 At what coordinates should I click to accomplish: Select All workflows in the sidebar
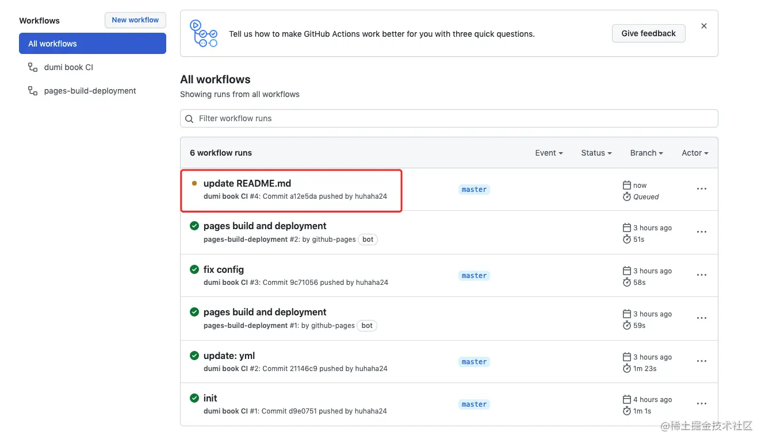(93, 44)
